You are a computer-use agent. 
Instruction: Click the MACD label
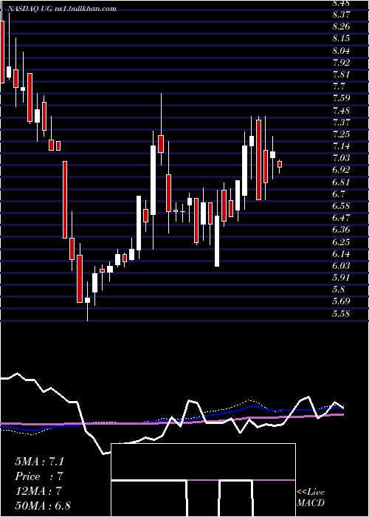tap(311, 503)
